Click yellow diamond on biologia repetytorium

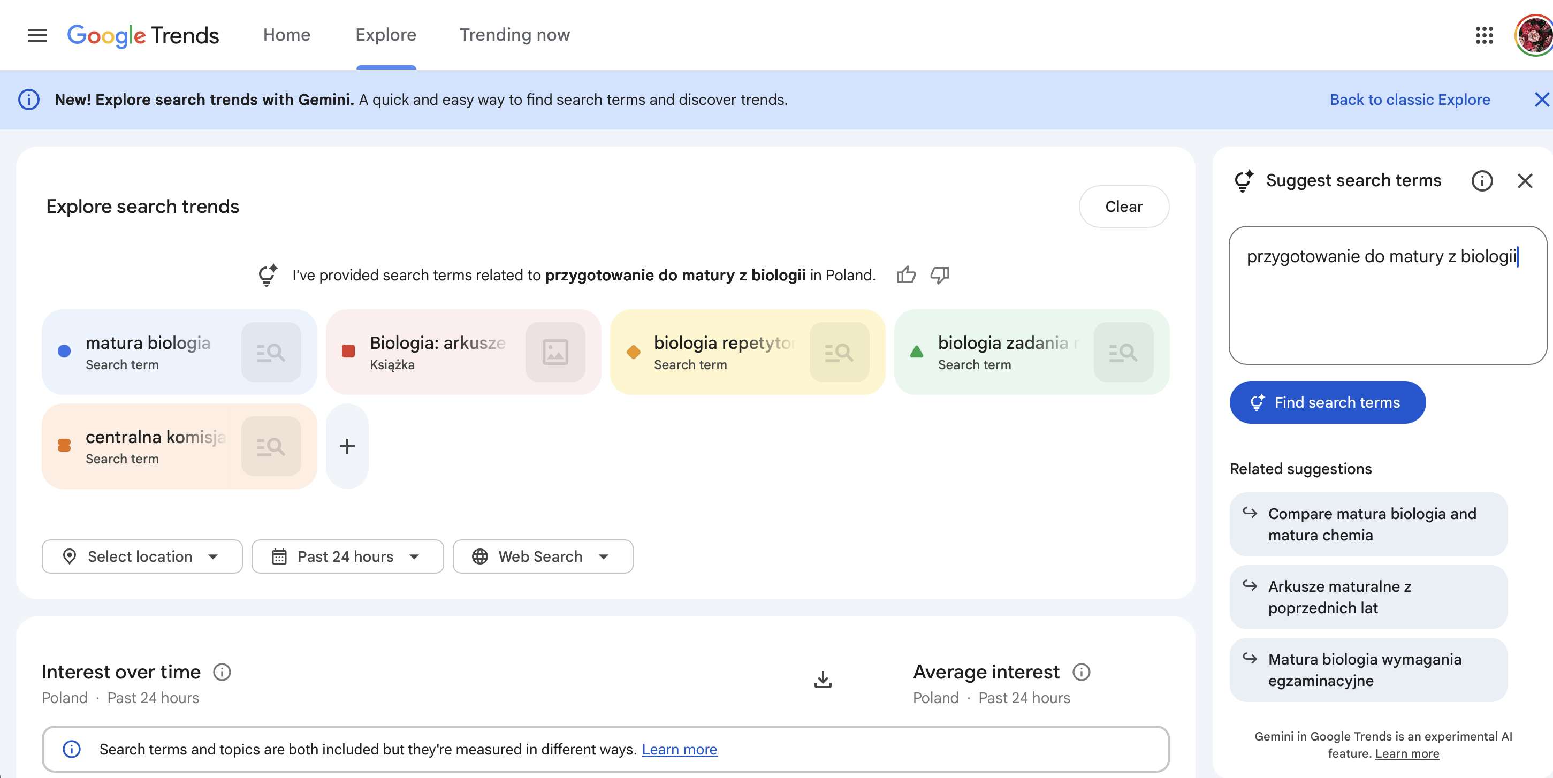tap(633, 352)
